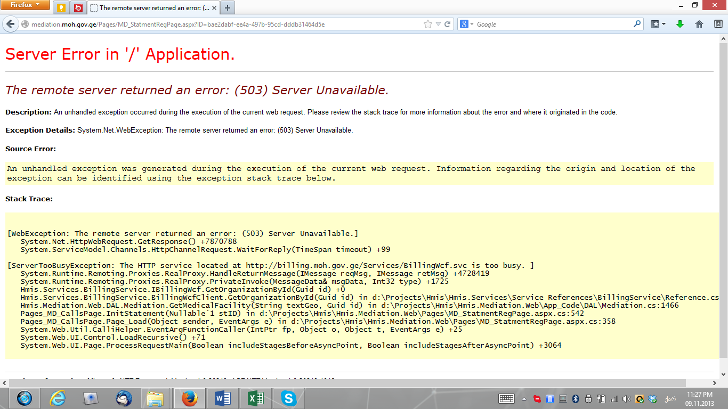Expand the Google search engine selector

click(x=467, y=24)
